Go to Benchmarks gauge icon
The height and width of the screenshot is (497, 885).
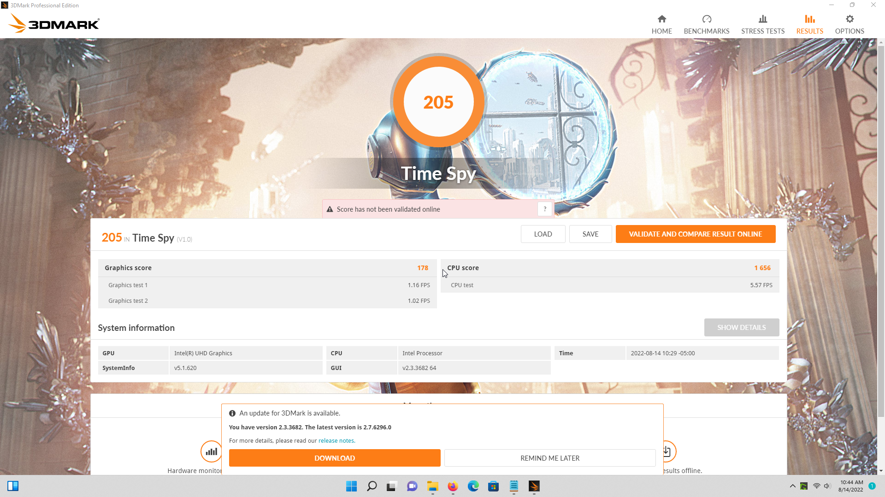(x=706, y=19)
